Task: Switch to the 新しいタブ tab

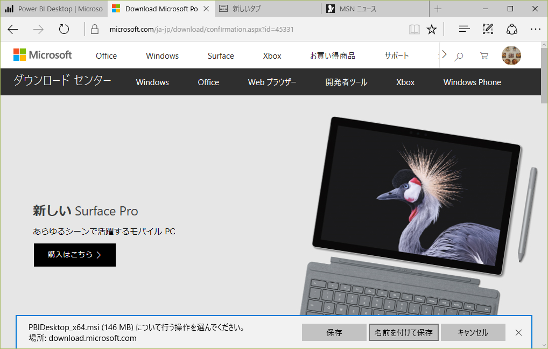Action: (x=268, y=9)
